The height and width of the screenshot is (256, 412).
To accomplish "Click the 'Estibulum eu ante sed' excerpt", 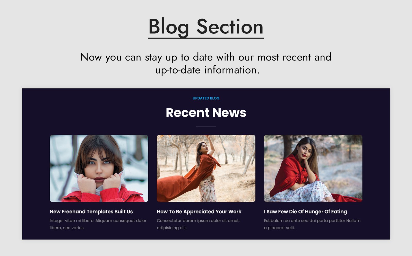I will [x=312, y=224].
